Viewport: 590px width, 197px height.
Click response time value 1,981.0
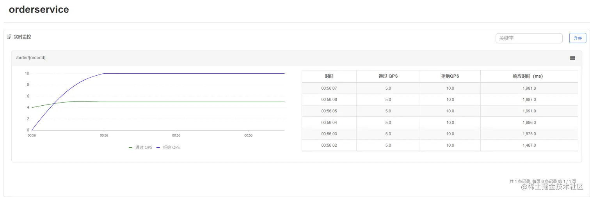point(529,88)
